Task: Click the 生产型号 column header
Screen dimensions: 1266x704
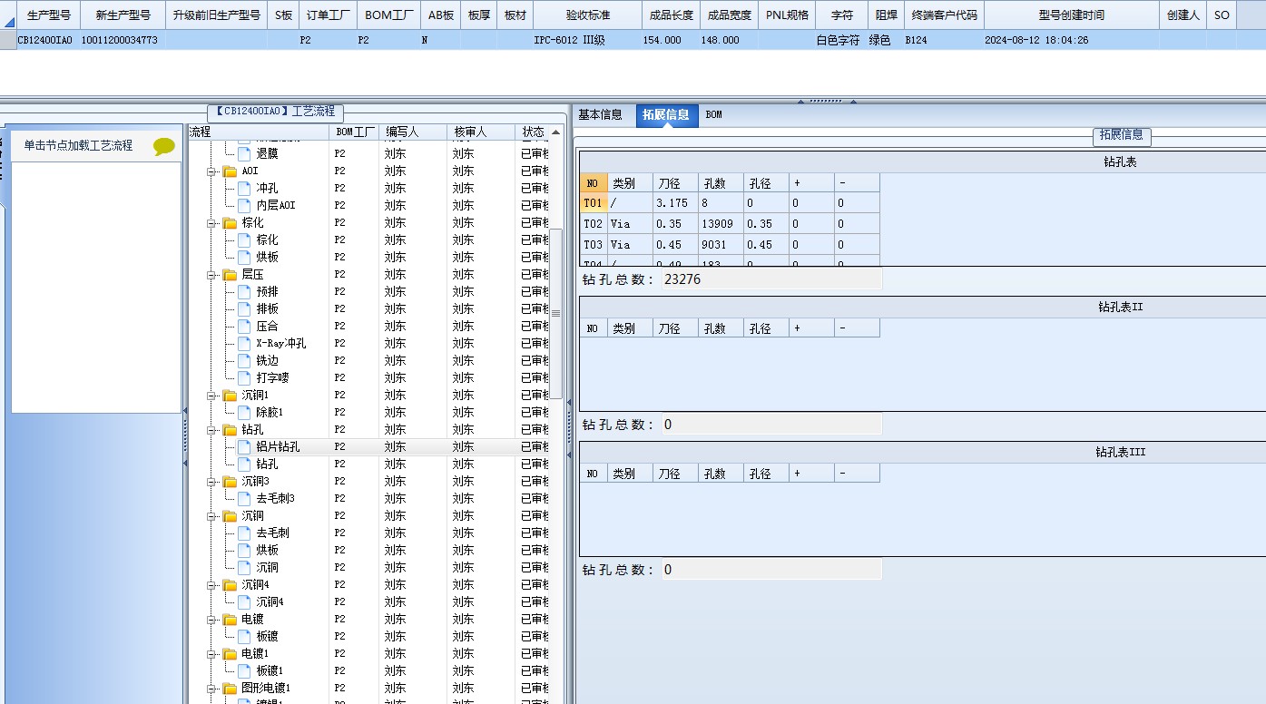Action: coord(49,15)
